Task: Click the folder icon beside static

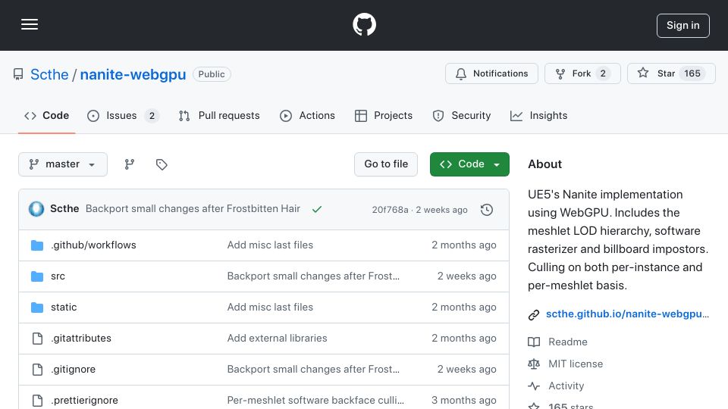Action: tap(37, 308)
